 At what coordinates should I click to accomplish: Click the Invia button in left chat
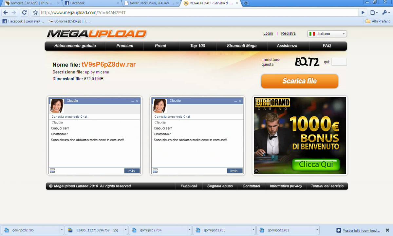pos(132,171)
